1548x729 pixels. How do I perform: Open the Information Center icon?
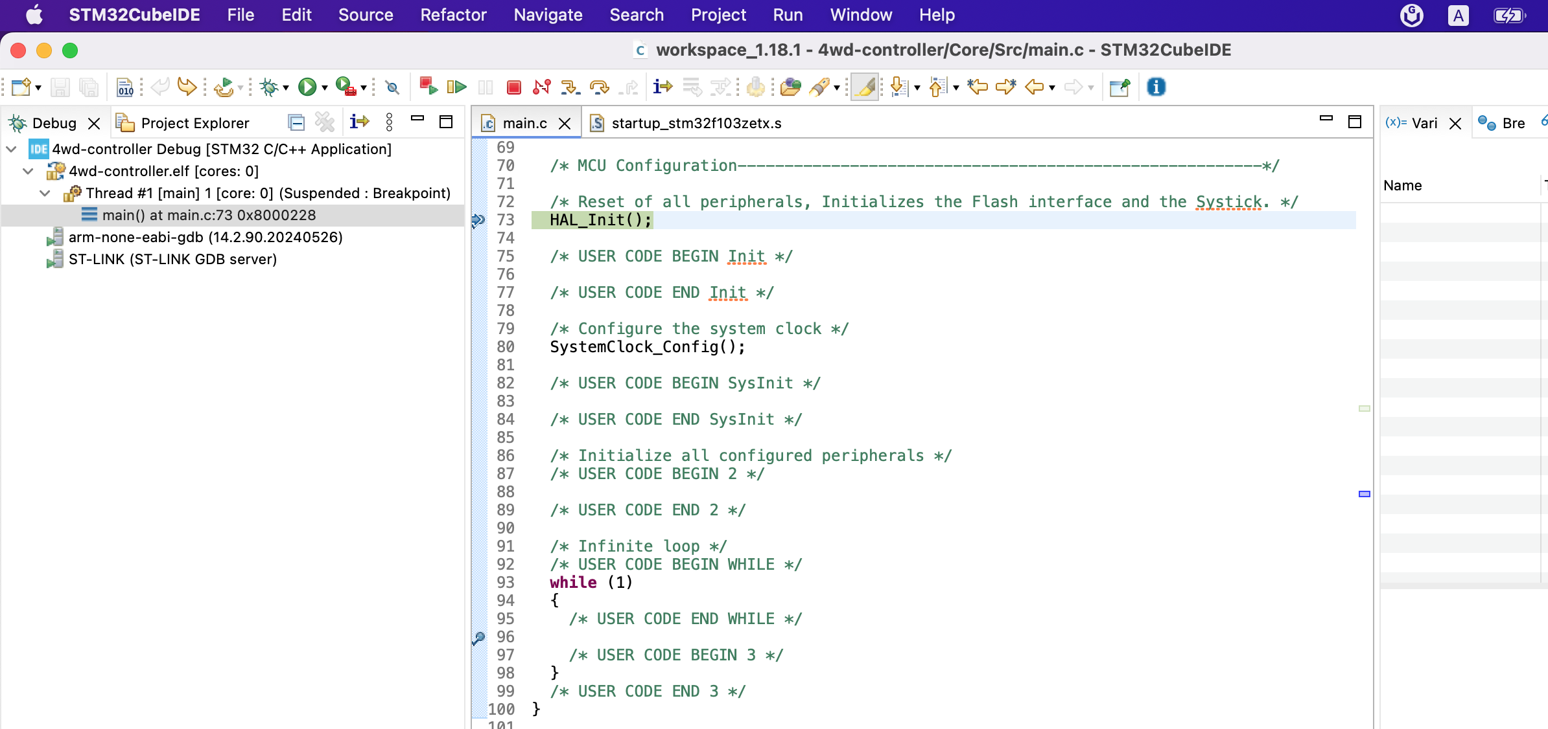(1156, 87)
